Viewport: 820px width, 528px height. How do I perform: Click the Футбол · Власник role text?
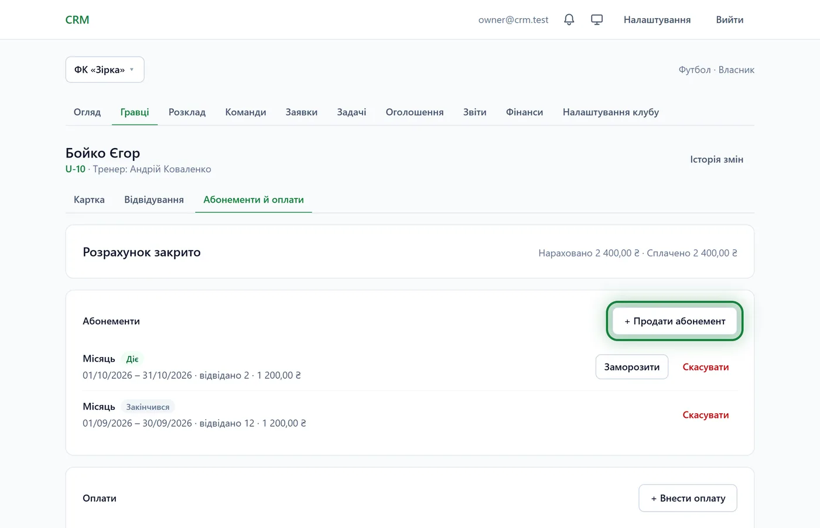coord(716,70)
